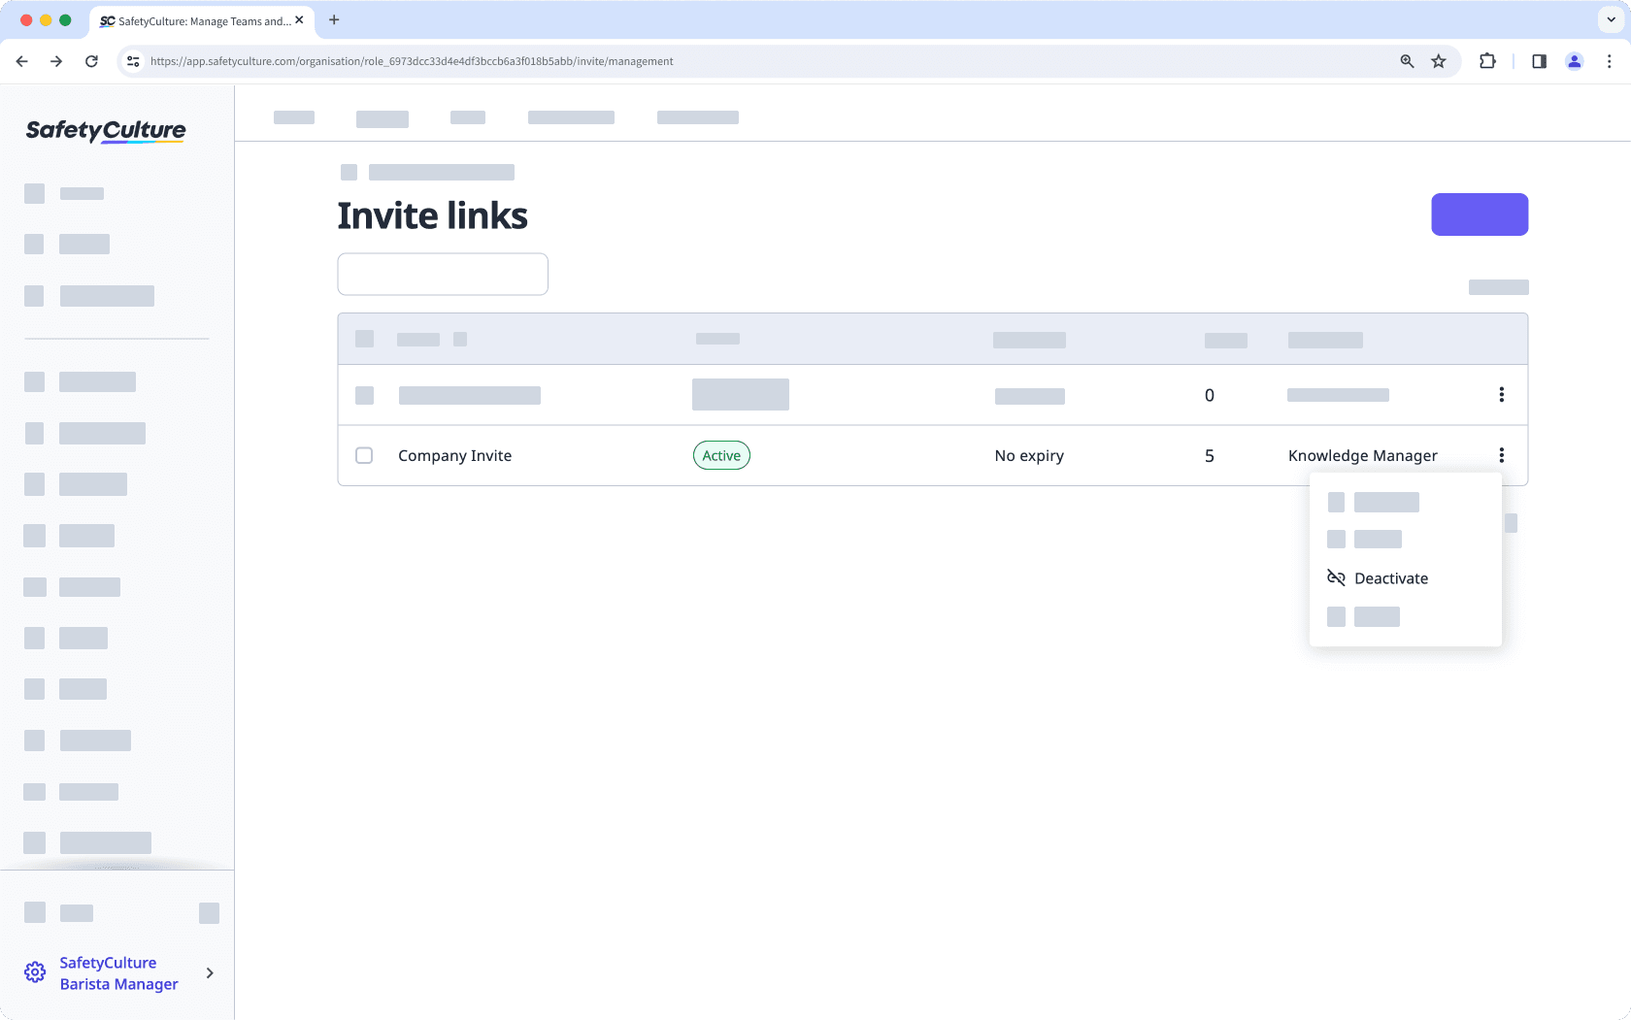
Task: Choose Deactivate from the context menu
Action: [x=1392, y=577]
